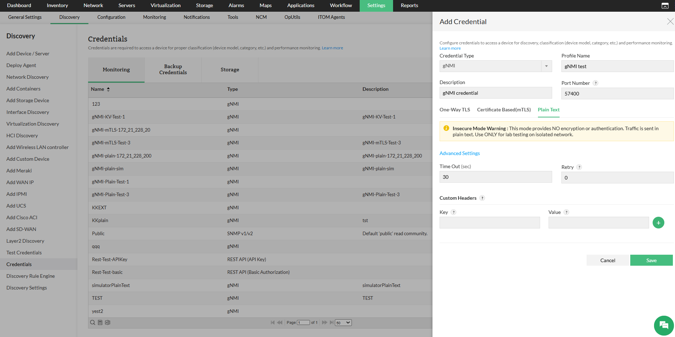Go to last page of credentials
This screenshot has height=337, width=675.
(x=332, y=322)
